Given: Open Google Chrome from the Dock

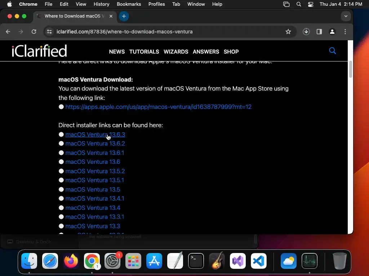Looking at the screenshot, I should (92, 261).
